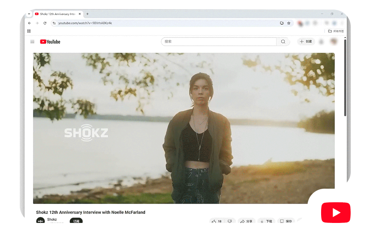Screen dimensions: 371x232
Task: Go to the YouTube home logo
Action: [x=50, y=42]
